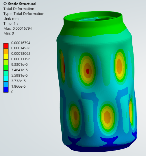Click the legend value 1.866e-5
Viewport: 146px width, 156px height.
[19, 87]
